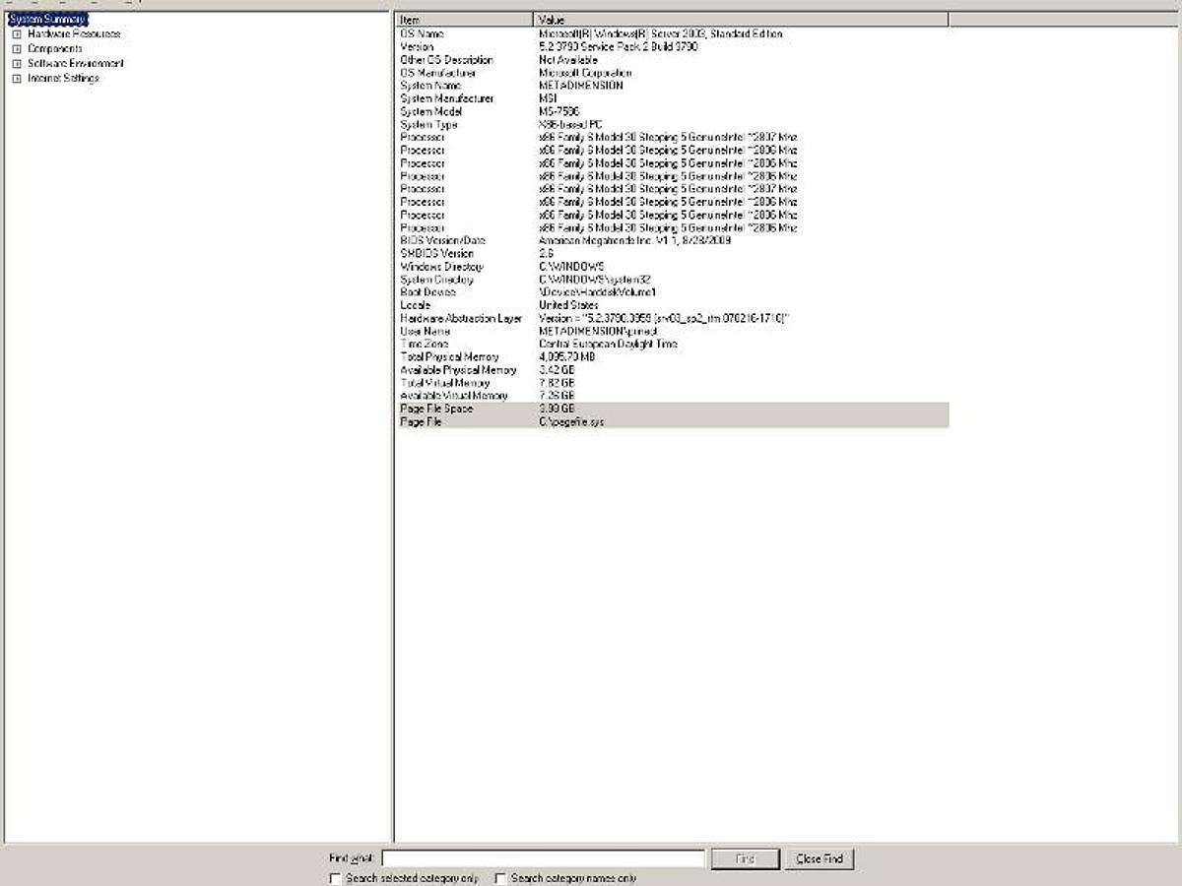Click the Find button
This screenshot has height=886, width=1182.
click(746, 857)
